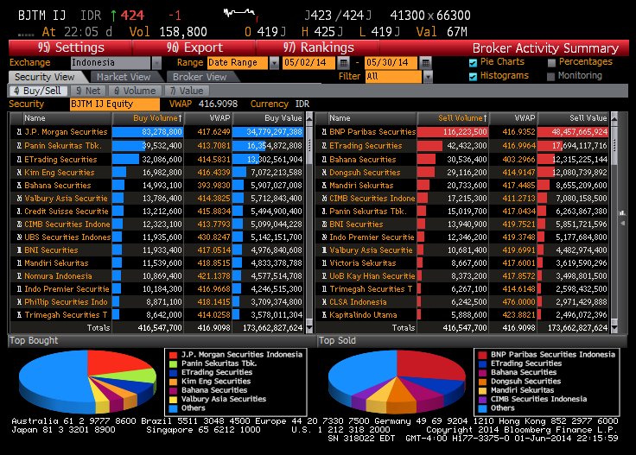The image size is (636, 455).
Task: Switch to the Market View tab
Action: pyautogui.click(x=124, y=77)
